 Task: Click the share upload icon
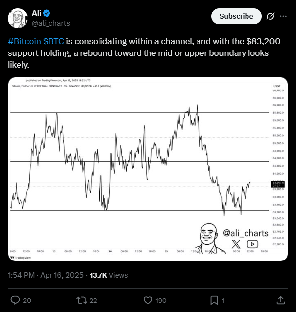281,300
